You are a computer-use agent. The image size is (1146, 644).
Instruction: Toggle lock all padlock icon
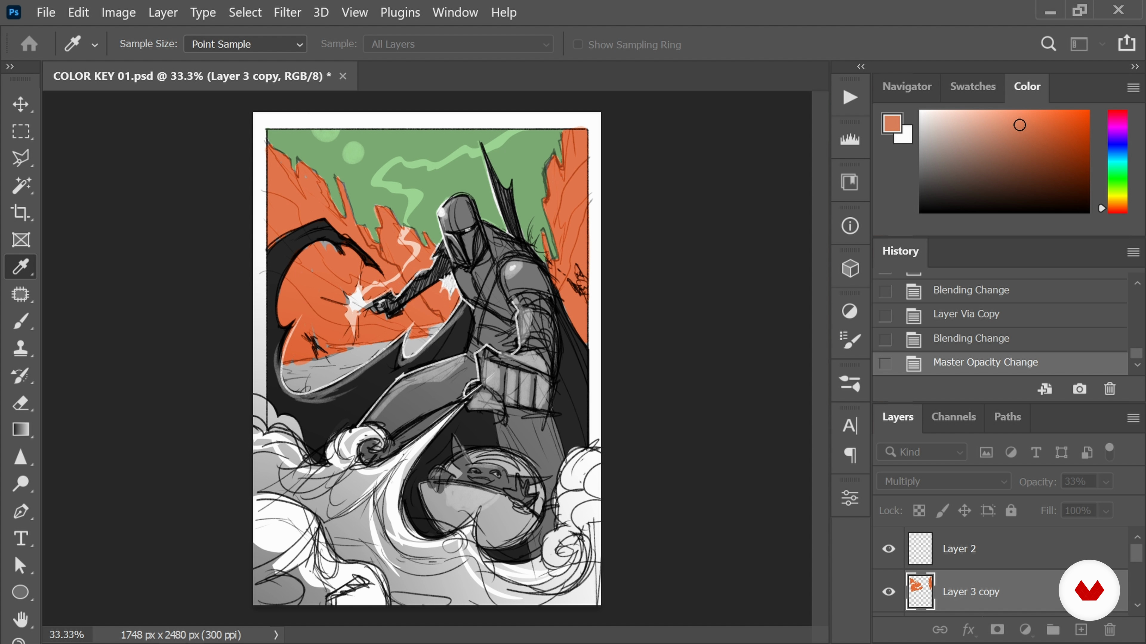coord(1011,511)
